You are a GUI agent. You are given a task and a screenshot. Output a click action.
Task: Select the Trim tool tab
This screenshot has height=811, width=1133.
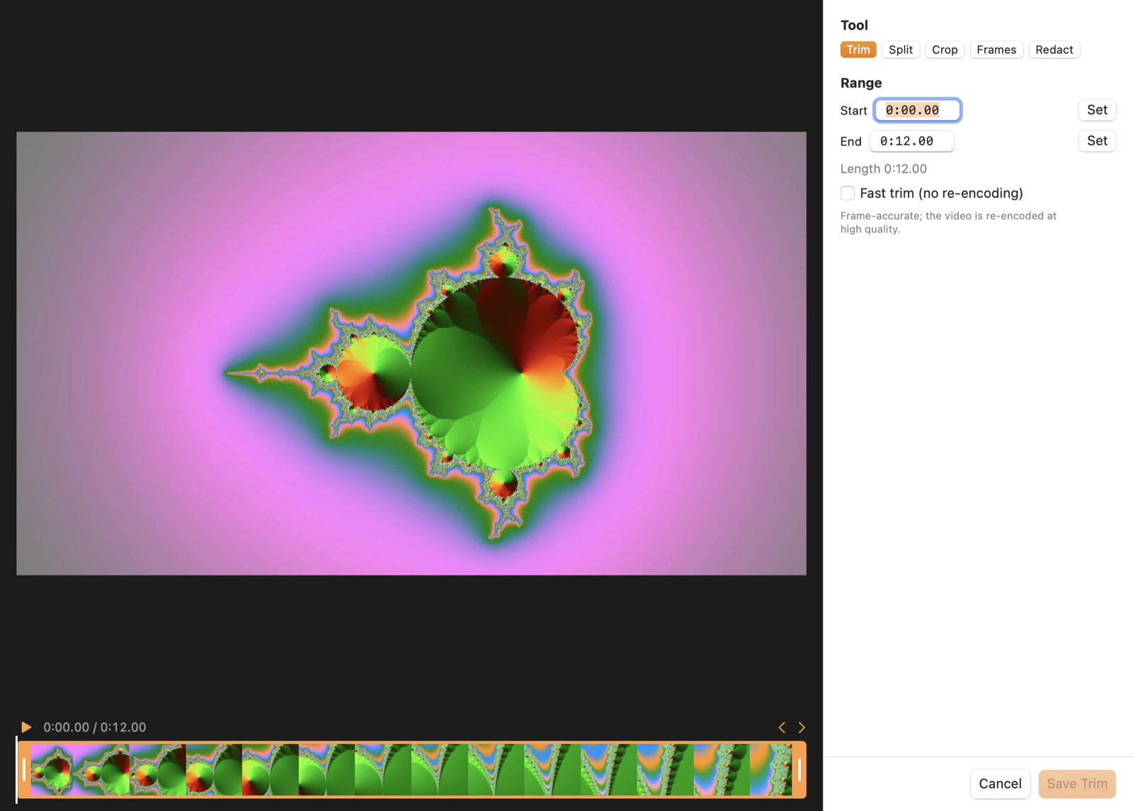[x=858, y=50]
